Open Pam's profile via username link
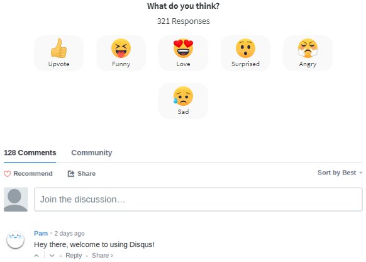366x262 pixels. tap(41, 233)
